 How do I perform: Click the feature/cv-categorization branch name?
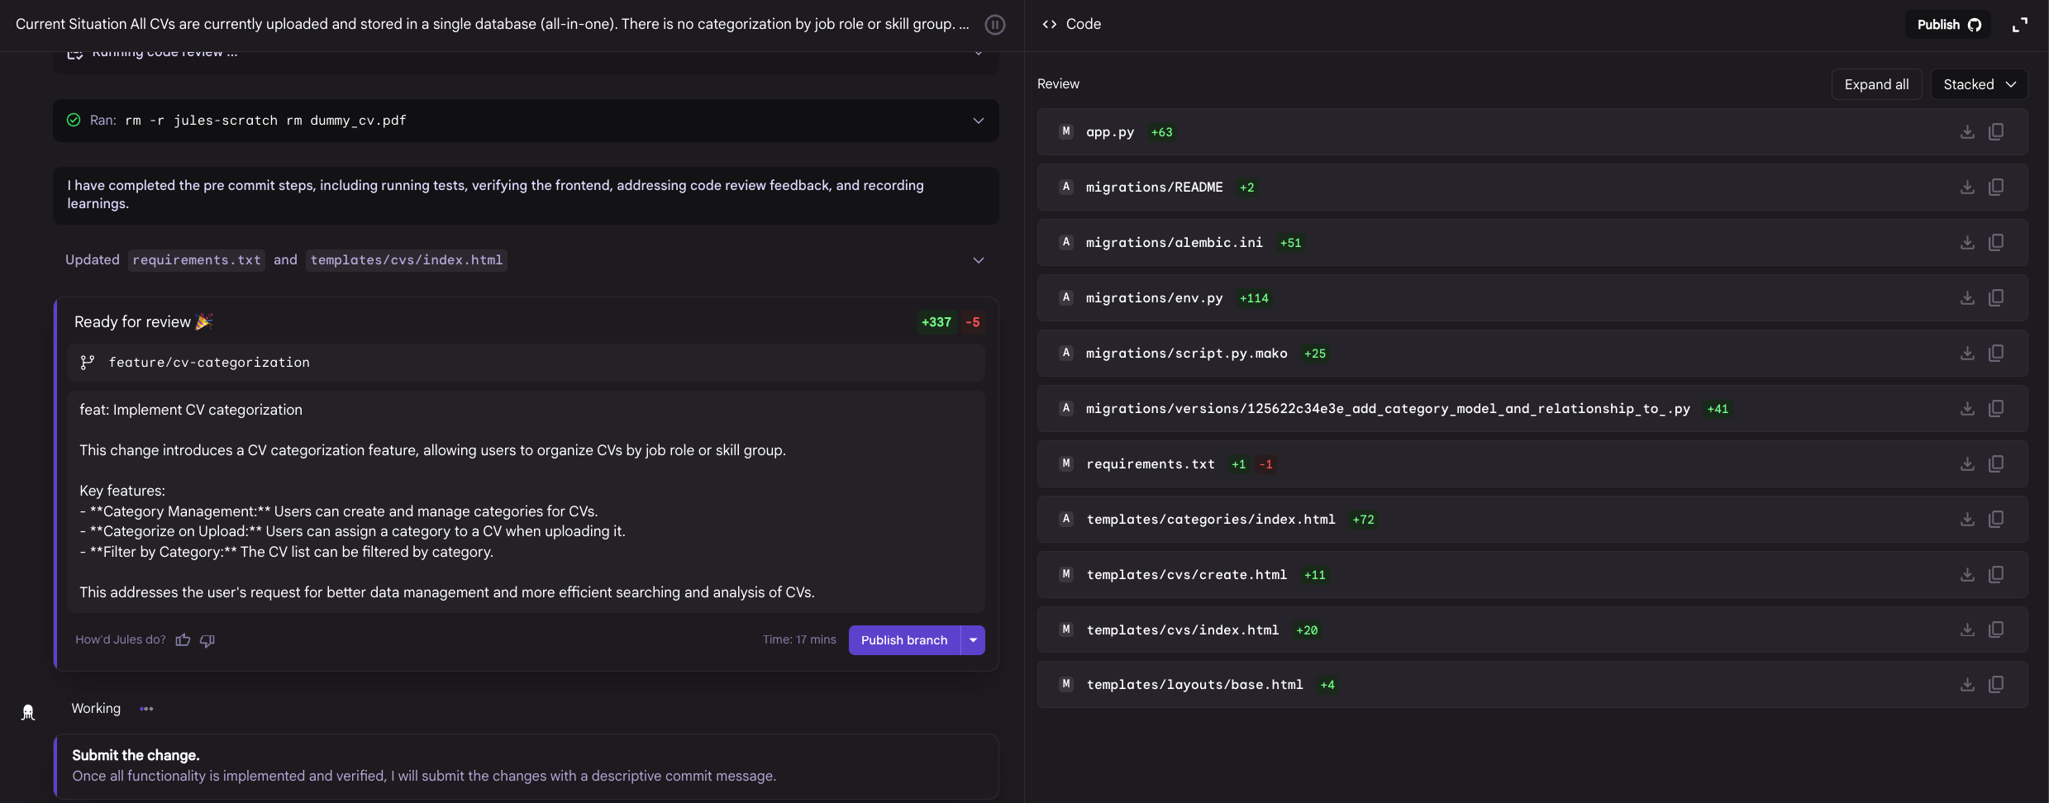(209, 363)
